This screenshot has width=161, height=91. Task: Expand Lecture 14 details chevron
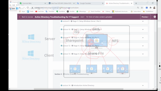[143, 85]
